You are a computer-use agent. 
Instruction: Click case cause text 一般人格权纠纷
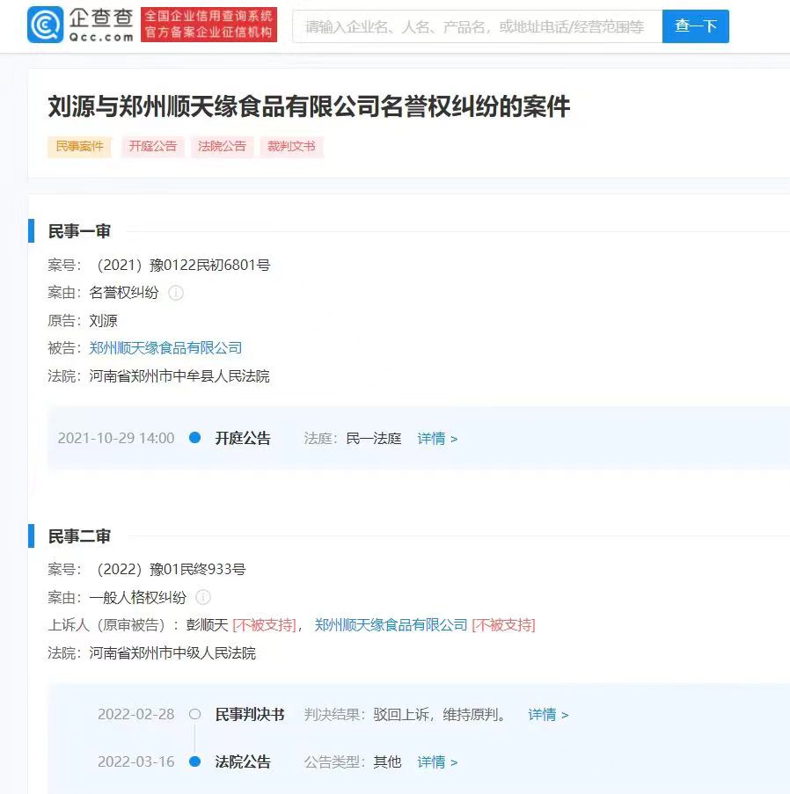point(138,598)
